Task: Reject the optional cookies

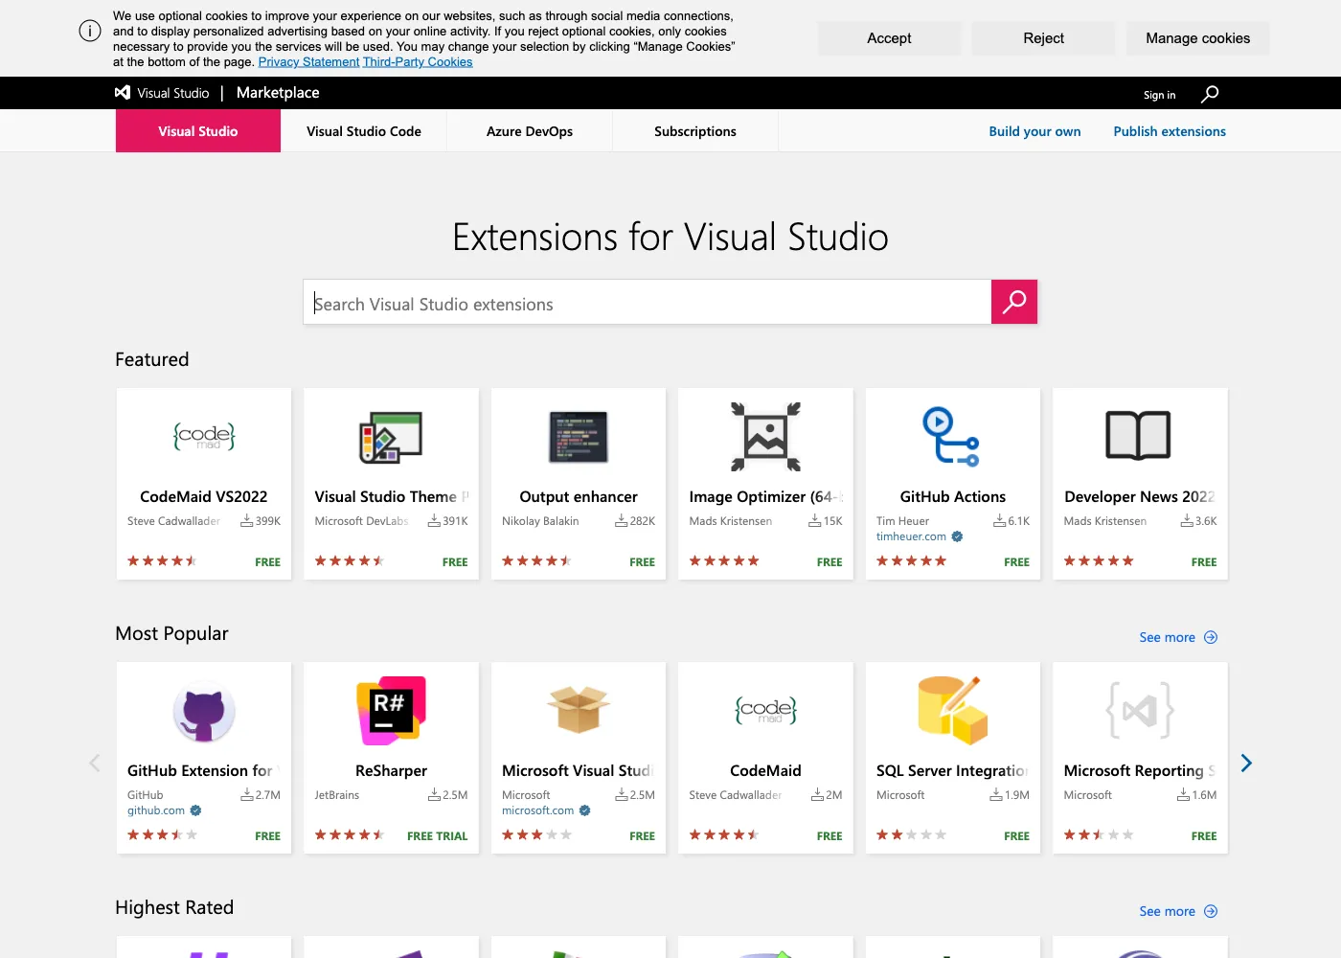Action: click(1043, 38)
